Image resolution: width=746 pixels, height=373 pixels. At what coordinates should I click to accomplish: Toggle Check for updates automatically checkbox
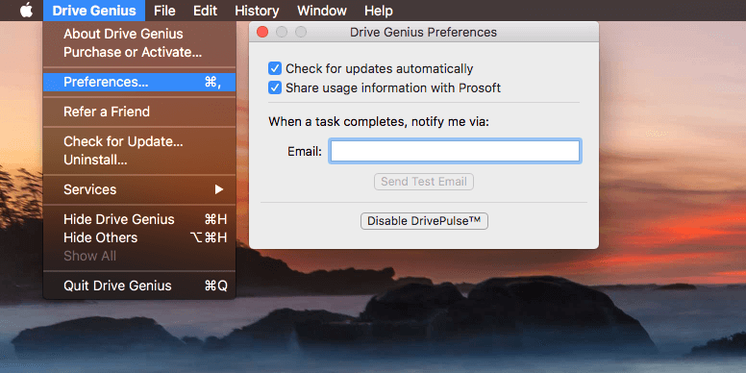(x=275, y=68)
